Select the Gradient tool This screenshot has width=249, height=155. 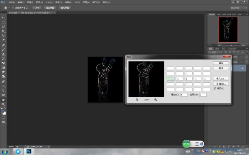pos(3,67)
